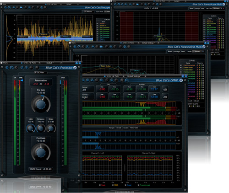Viewport: 229px width, 193px height.
Task: Toggle Bass Guitar curve checkbox in FreqAnalyst Multi
Action: click(181, 68)
